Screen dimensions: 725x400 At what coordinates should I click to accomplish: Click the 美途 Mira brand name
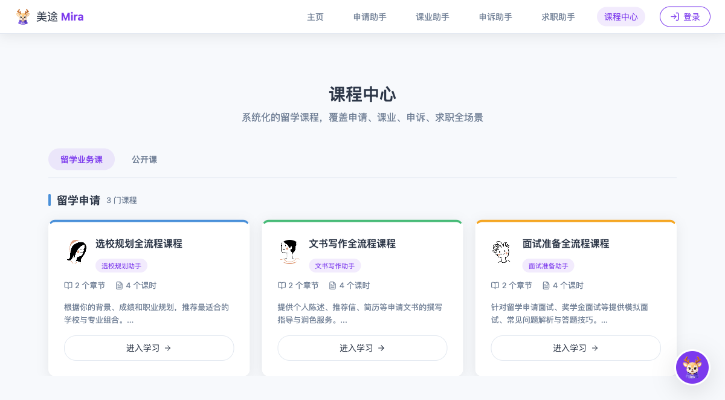click(x=60, y=17)
